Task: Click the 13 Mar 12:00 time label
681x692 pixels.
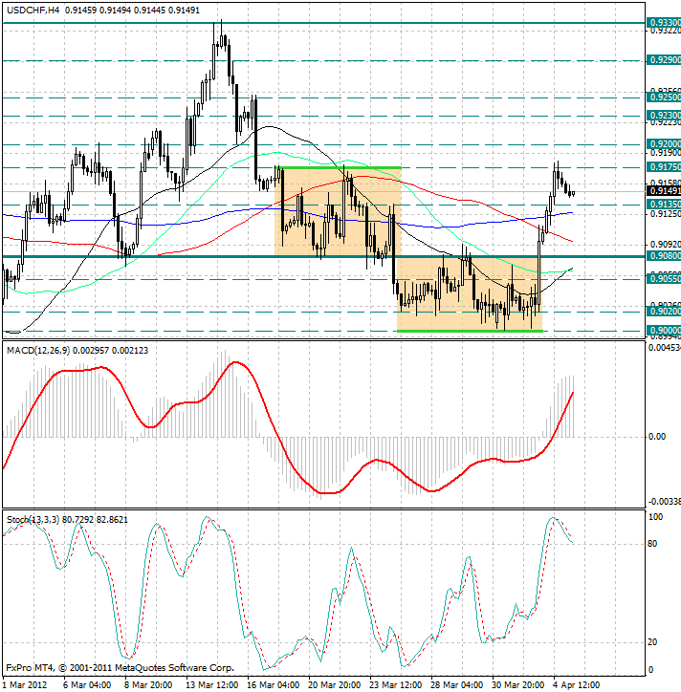Action: [211, 685]
